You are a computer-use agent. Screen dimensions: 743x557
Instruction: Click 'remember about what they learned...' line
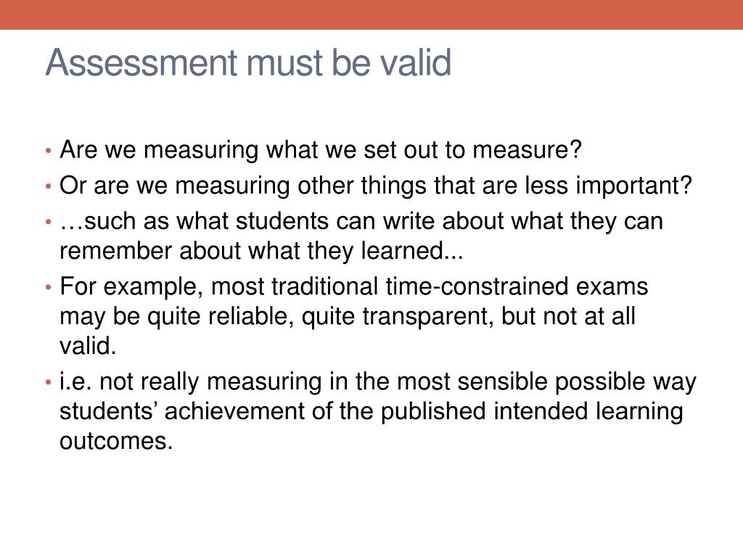click(261, 250)
